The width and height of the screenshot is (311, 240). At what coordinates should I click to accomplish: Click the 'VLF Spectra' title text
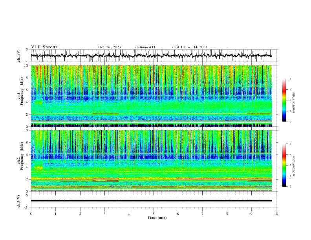(44, 47)
